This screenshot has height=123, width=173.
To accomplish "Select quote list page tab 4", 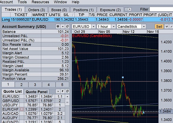I will click(x=49, y=85).
